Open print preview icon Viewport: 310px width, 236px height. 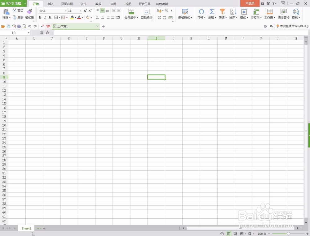click(x=24, y=26)
